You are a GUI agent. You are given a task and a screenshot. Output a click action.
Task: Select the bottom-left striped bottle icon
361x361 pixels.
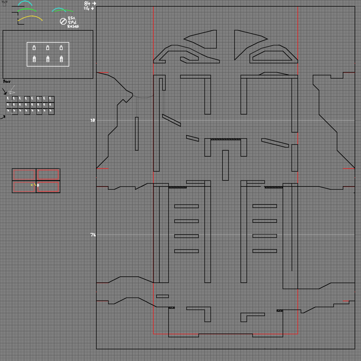[x=34, y=59]
